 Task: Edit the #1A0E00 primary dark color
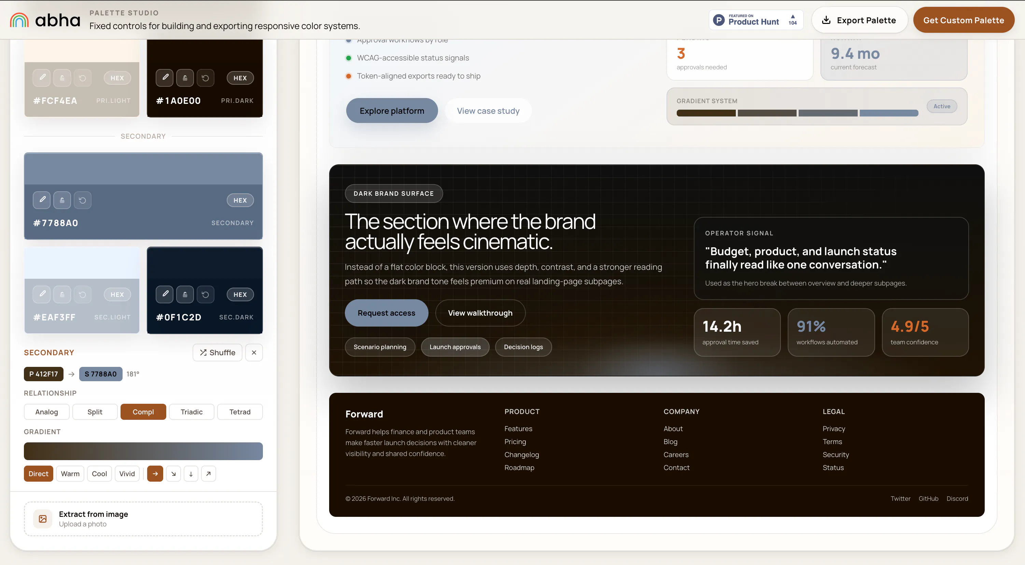click(x=165, y=78)
